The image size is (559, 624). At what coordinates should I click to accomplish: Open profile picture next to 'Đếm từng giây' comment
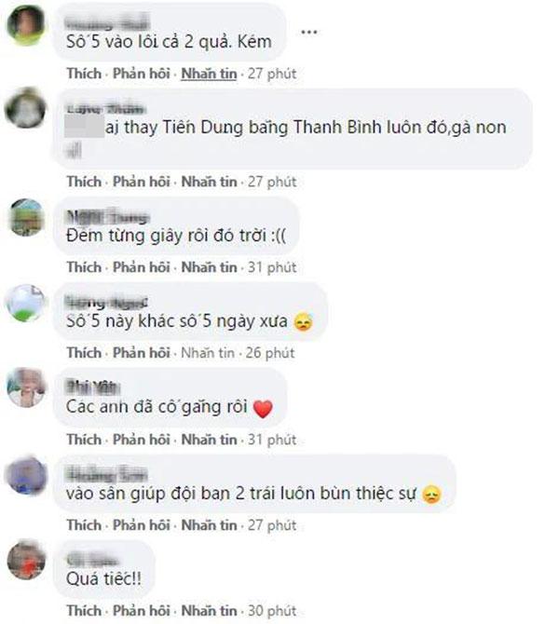[26, 217]
